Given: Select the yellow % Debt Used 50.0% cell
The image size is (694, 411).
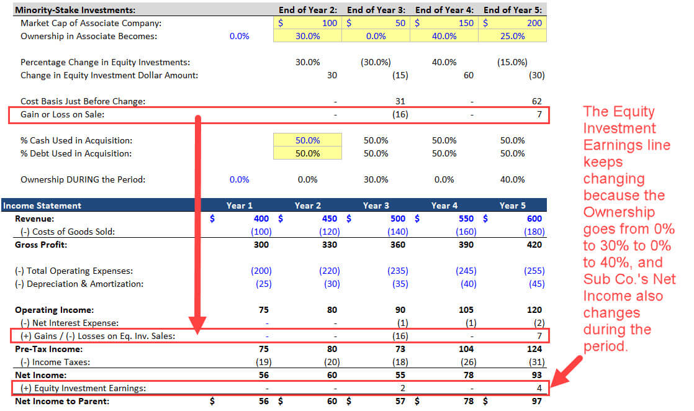Looking at the screenshot, I should [307, 153].
